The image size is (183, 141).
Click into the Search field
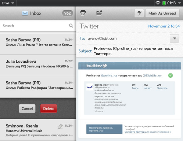[38, 26]
